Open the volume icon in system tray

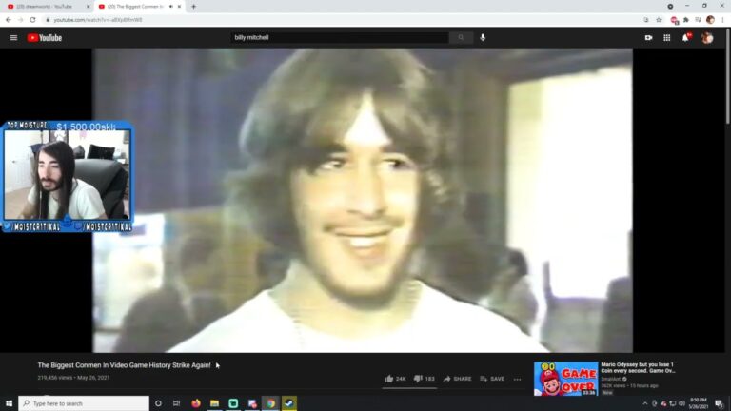tap(682, 403)
